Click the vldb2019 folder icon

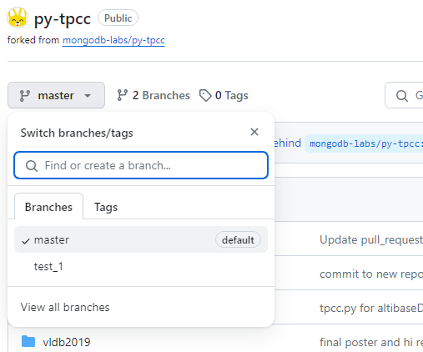[28, 341]
